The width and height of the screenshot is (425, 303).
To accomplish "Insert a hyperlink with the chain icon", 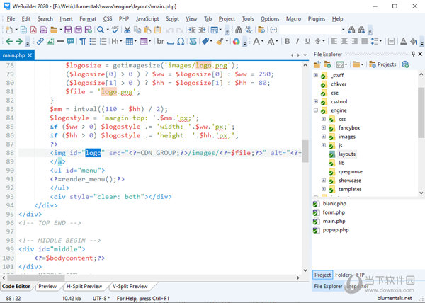I will [40, 41].
